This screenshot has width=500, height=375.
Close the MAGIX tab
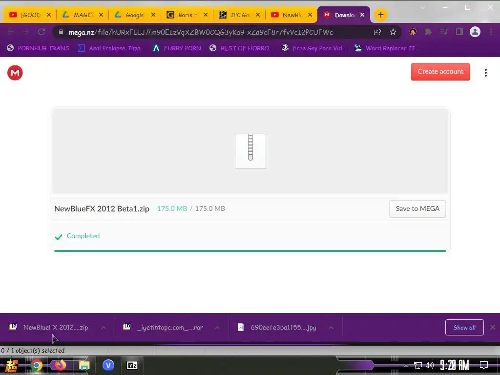tap(101, 15)
